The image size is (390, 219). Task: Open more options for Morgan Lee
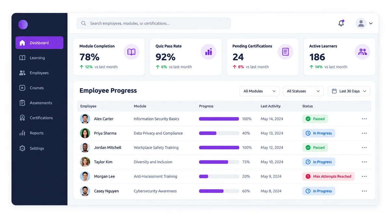point(364,176)
